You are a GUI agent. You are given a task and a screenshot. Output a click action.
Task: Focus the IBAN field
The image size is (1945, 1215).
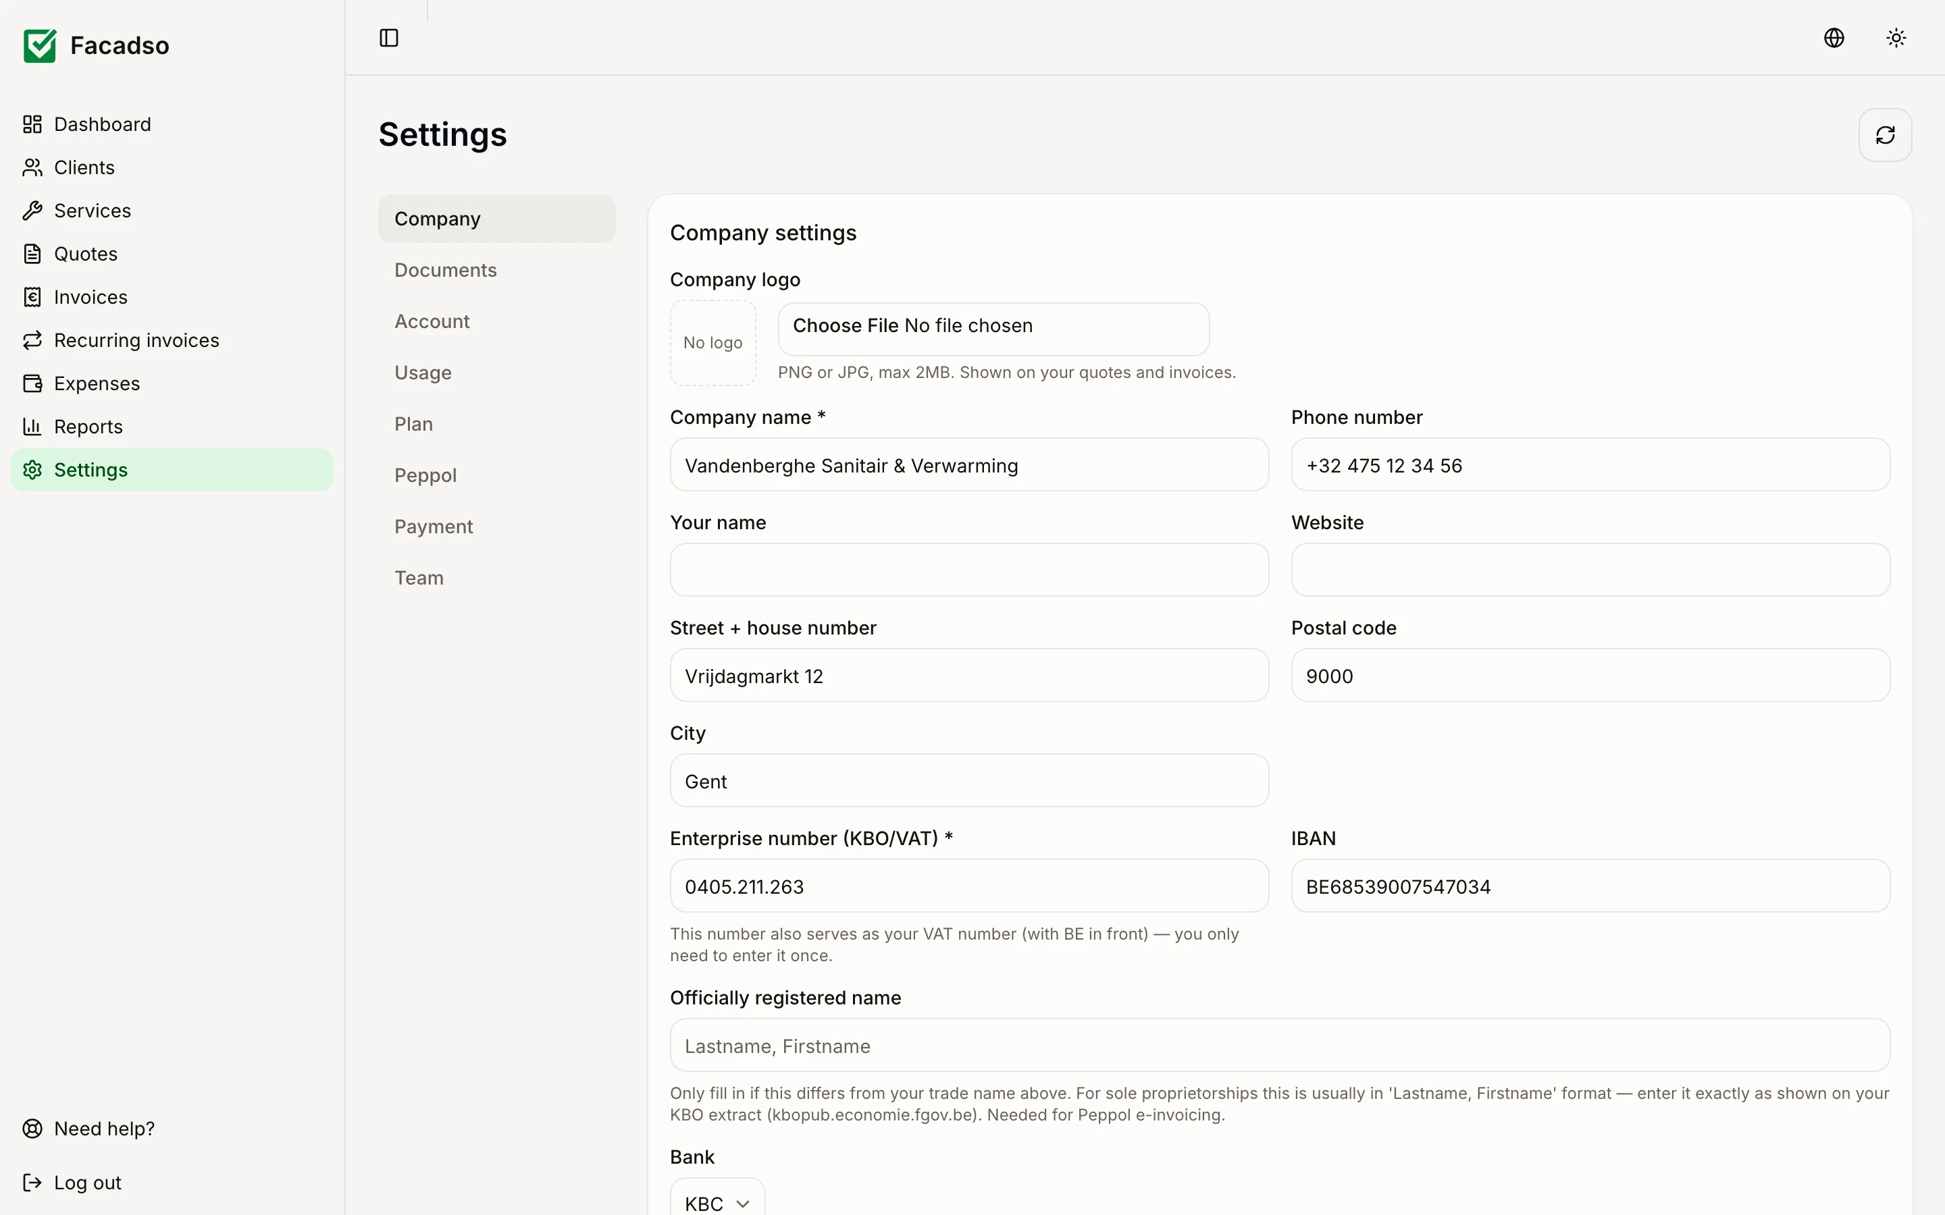(x=1590, y=886)
